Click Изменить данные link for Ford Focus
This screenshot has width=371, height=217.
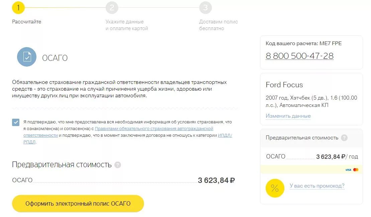(288, 116)
